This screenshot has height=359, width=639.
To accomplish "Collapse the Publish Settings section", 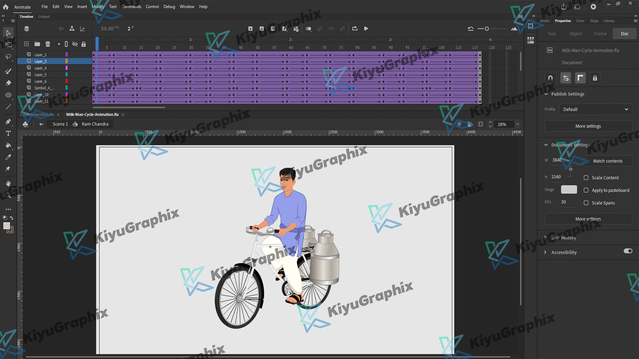I will point(546,94).
